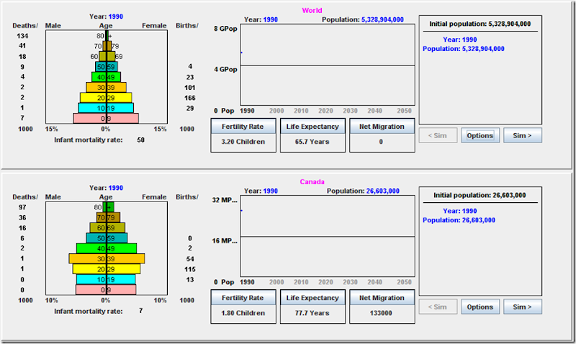Click the World population graph area
This screenshot has width=576, height=344.
click(328, 65)
